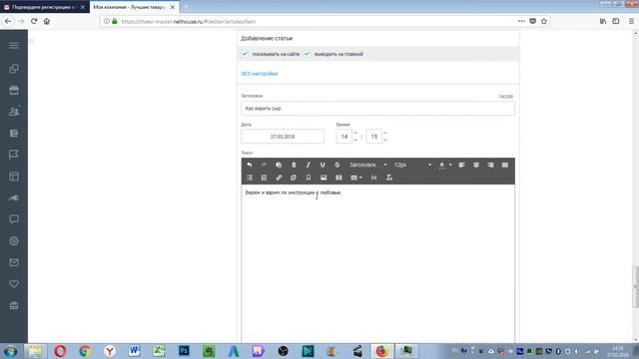Screen dimensions: 639x359
Task: Open the store icon in left sidebar
Action: click(14, 90)
